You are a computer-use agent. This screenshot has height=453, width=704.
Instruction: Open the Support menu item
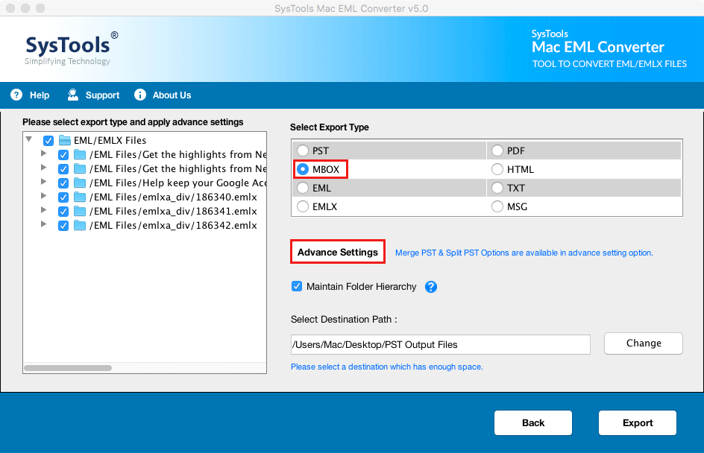point(102,95)
